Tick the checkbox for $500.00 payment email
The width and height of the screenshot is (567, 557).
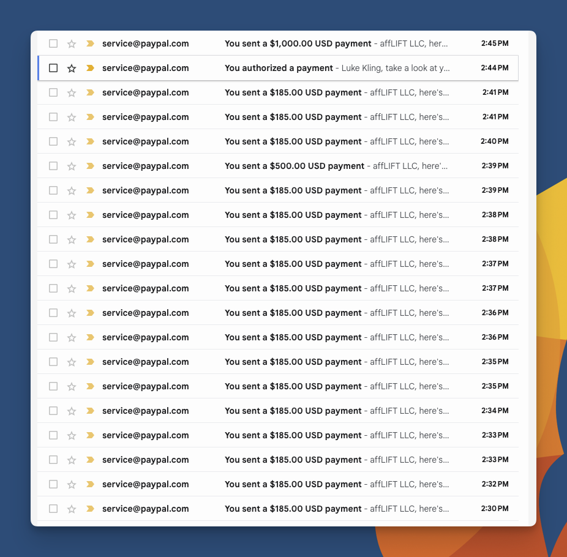(x=53, y=166)
